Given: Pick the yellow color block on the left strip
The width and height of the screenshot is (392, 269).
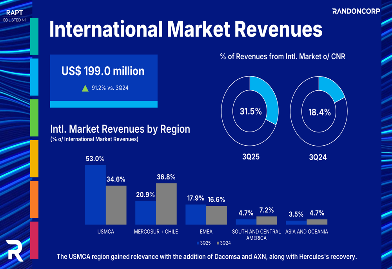Looking at the screenshot, I should [x=34, y=159].
